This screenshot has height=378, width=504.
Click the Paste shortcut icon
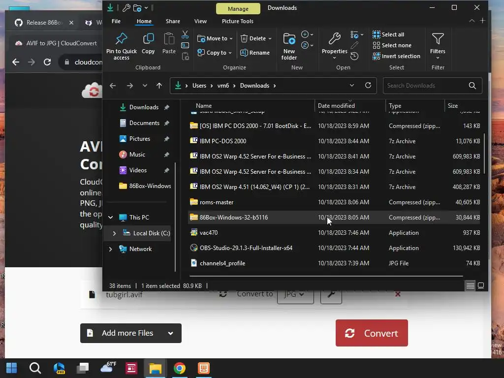click(185, 57)
